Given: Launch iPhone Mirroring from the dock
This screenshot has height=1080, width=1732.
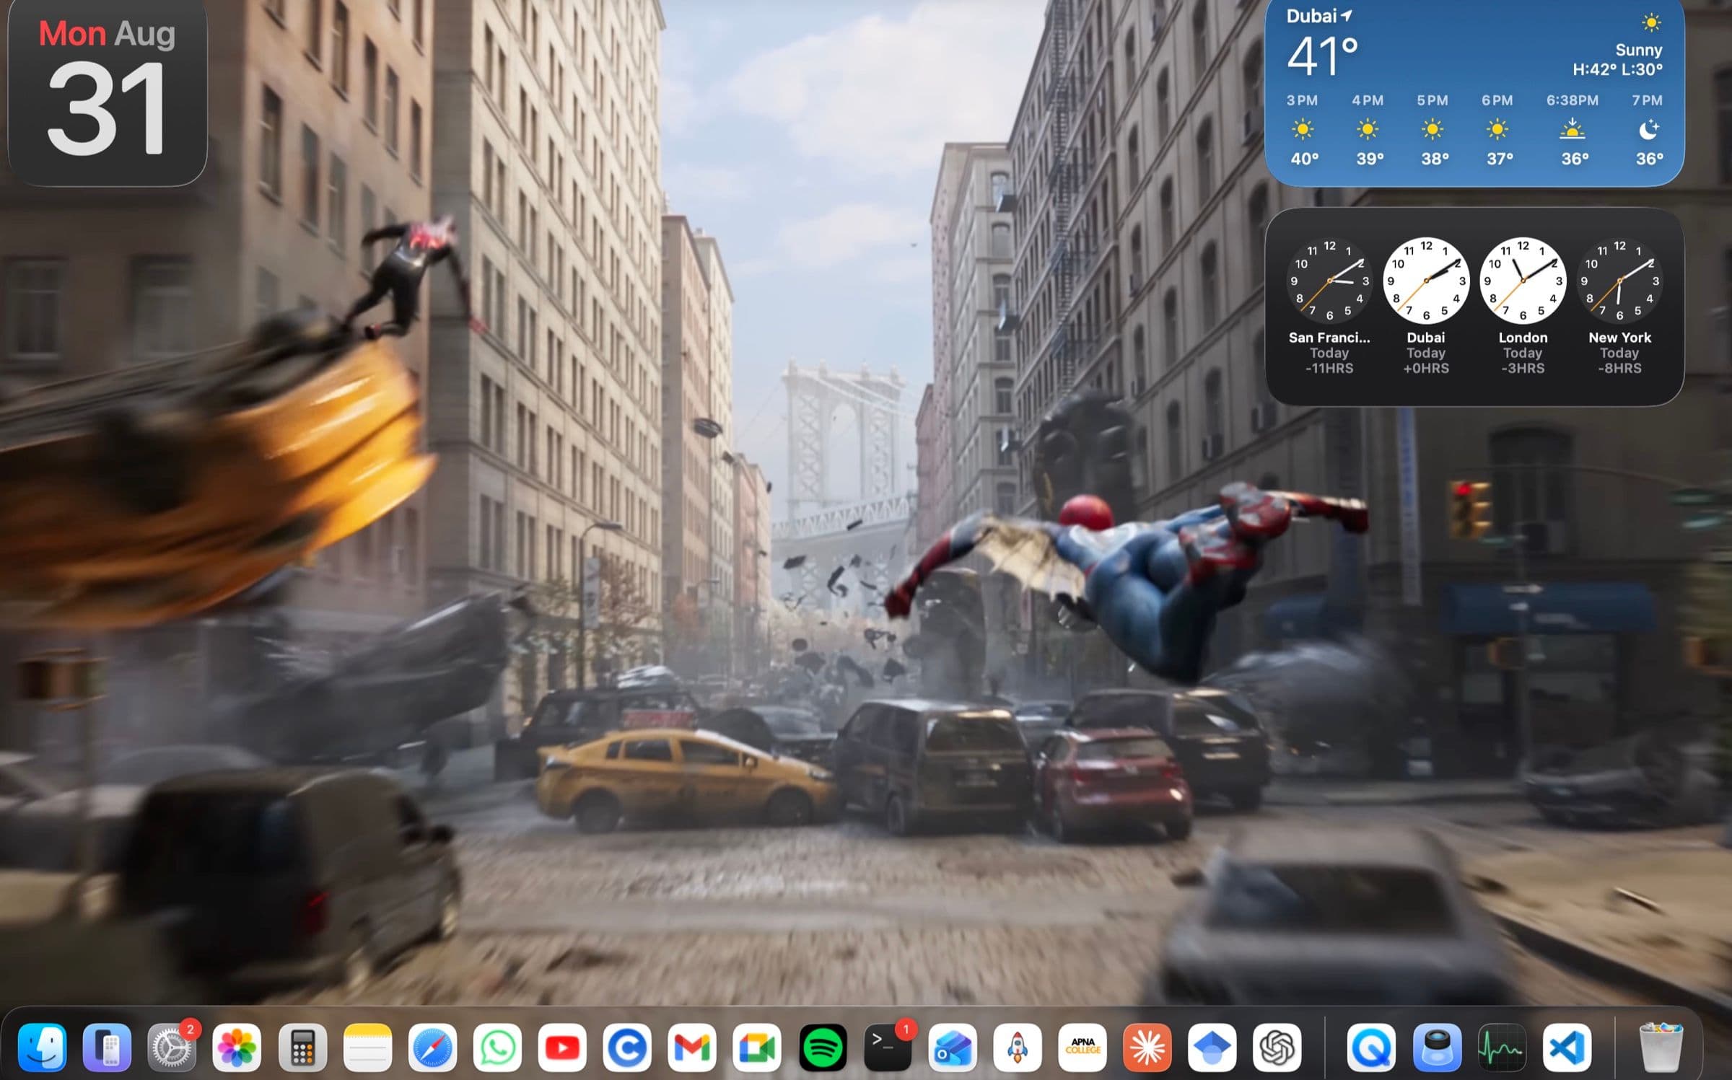Looking at the screenshot, I should pyautogui.click(x=107, y=1047).
